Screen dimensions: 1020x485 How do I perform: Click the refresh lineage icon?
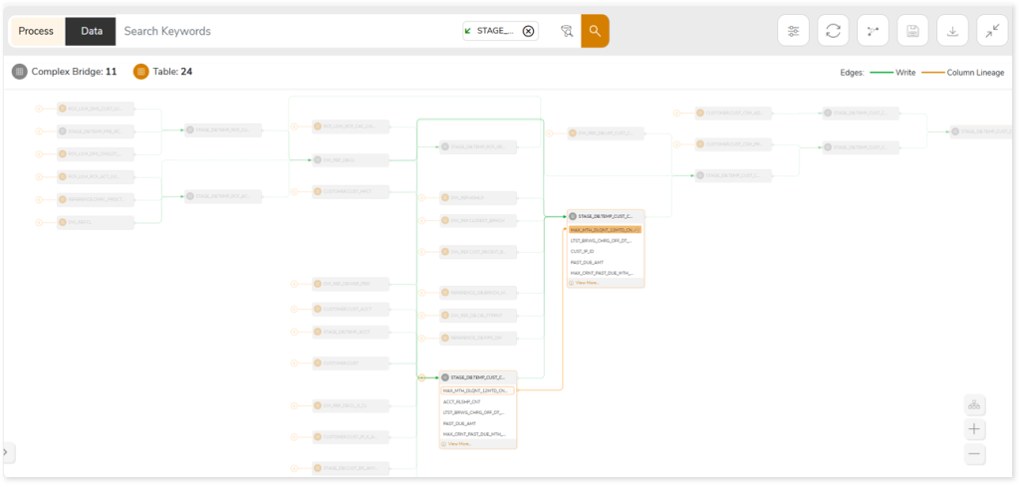point(833,31)
